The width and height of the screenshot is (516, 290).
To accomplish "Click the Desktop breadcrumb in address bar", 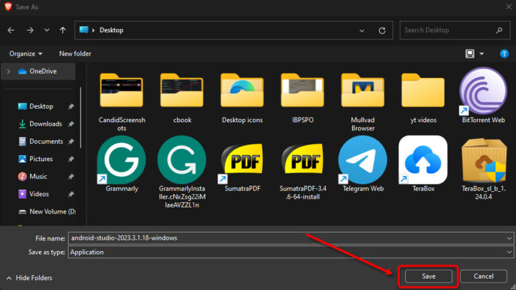I will (112, 30).
